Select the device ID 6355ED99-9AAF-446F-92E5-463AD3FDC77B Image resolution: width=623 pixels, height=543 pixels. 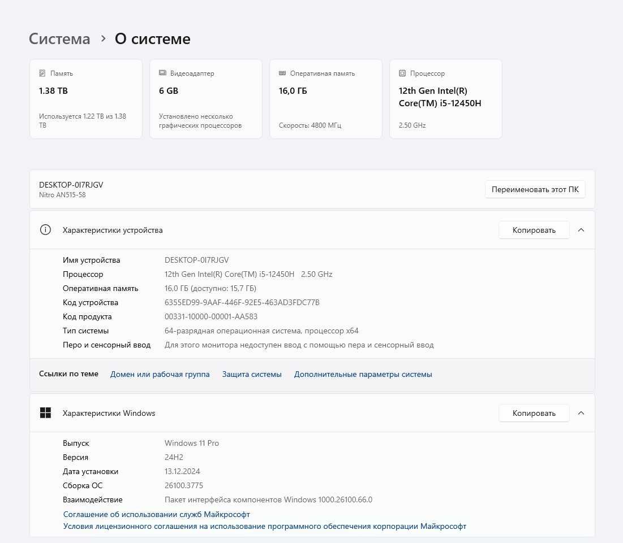[242, 302]
